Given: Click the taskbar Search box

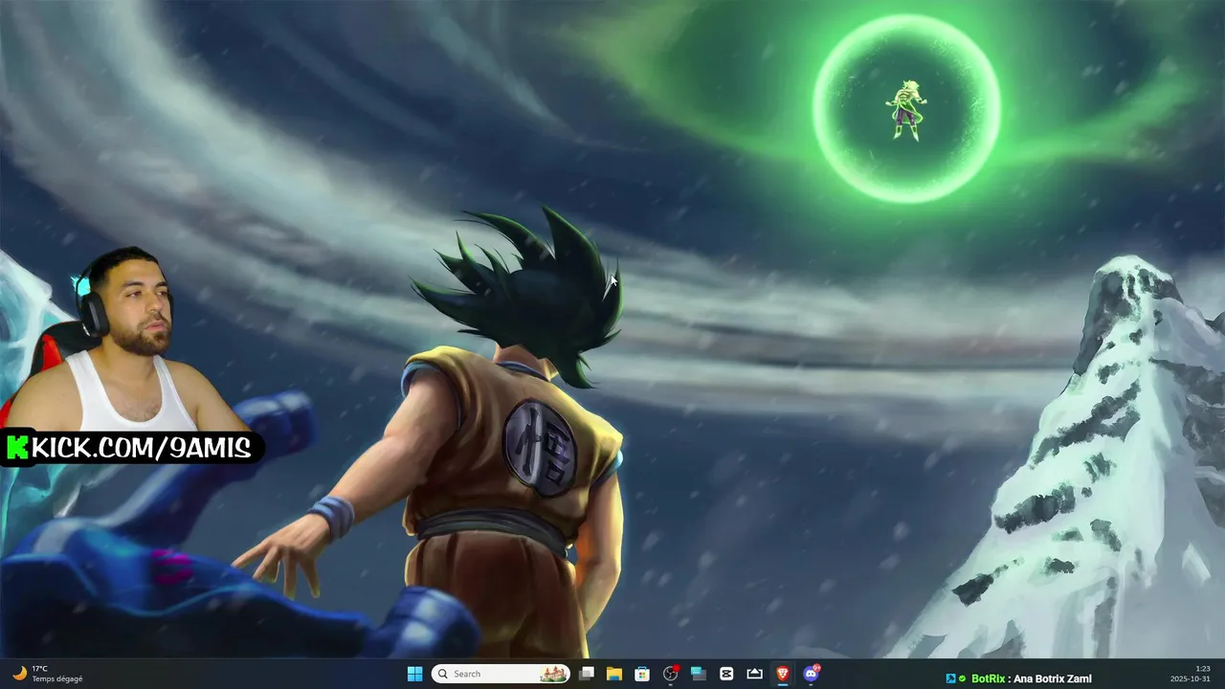Looking at the screenshot, I should [x=501, y=674].
